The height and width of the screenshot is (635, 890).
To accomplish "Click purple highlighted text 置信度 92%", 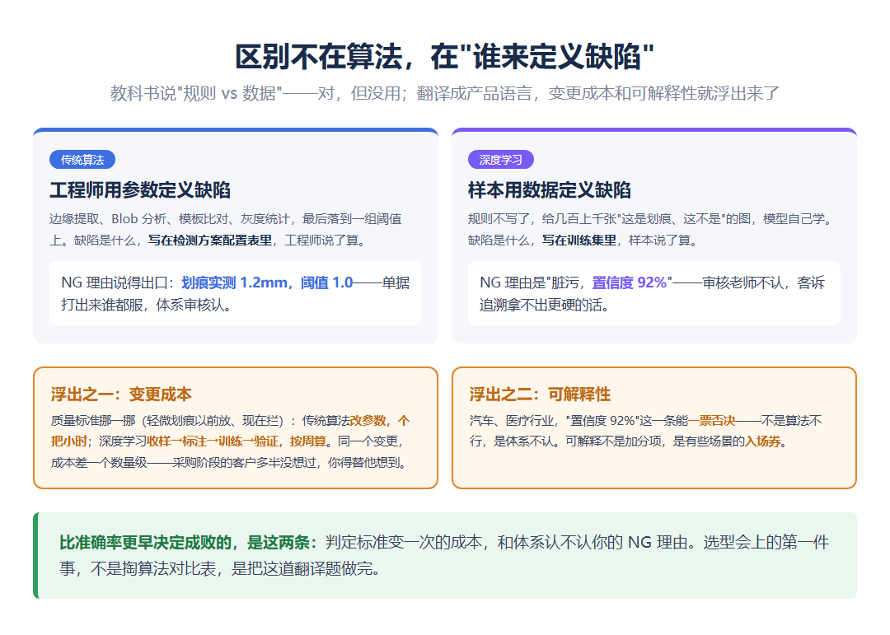I will 630,282.
